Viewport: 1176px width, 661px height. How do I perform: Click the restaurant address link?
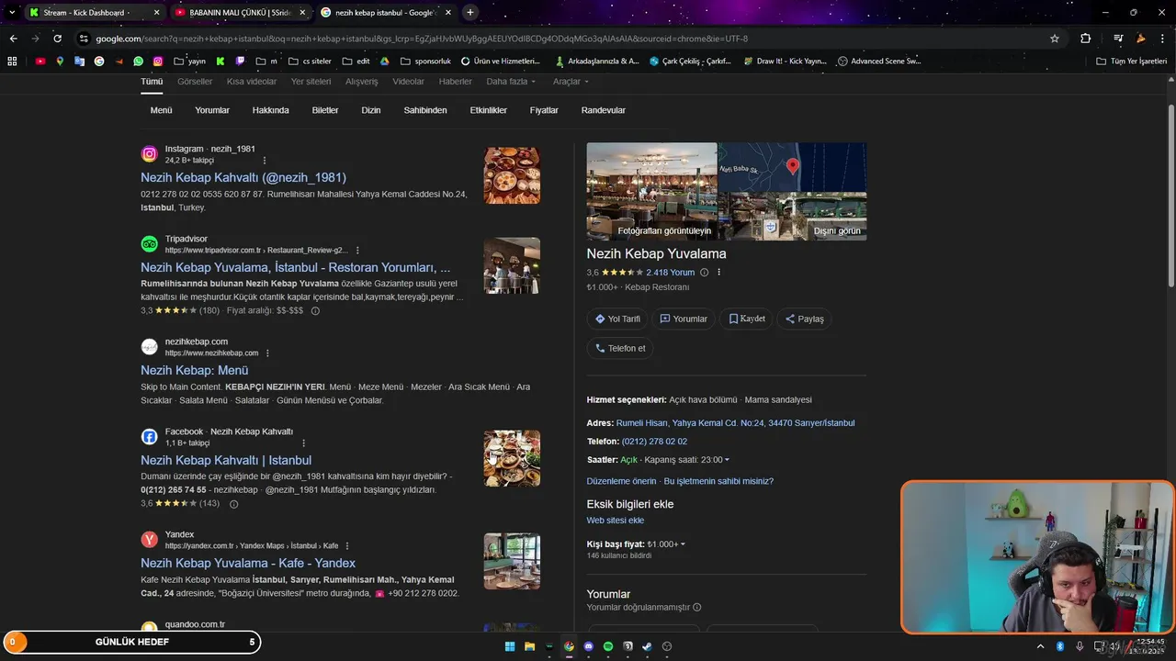click(x=735, y=423)
